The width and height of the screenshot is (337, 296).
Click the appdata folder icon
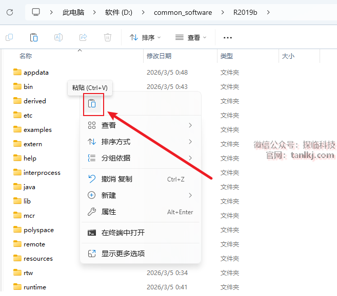[x=17, y=72]
